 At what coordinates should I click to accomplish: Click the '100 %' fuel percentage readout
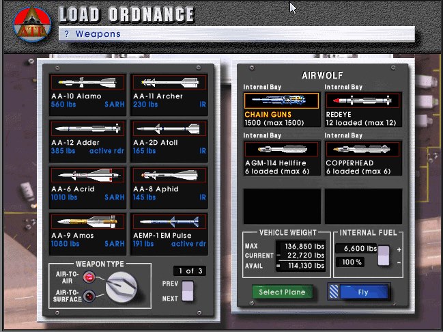pyautogui.click(x=350, y=262)
